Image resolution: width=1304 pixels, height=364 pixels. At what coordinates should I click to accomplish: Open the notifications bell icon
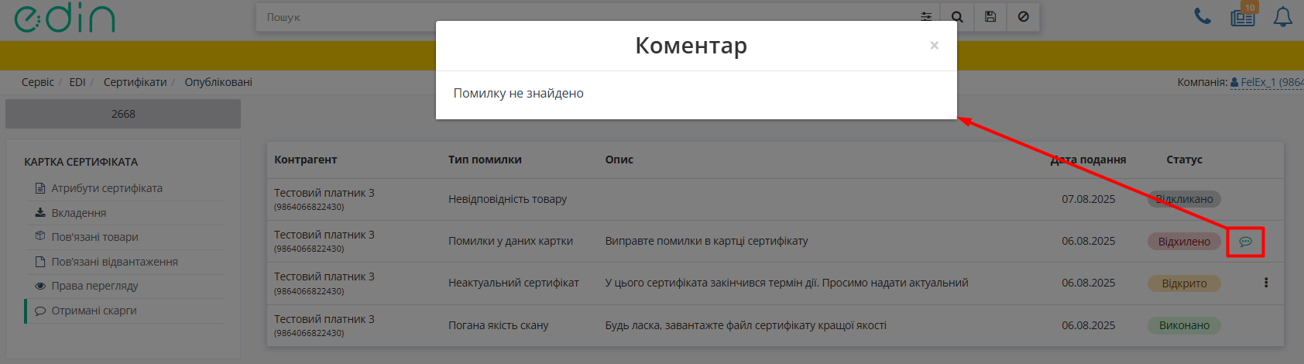point(1283,17)
